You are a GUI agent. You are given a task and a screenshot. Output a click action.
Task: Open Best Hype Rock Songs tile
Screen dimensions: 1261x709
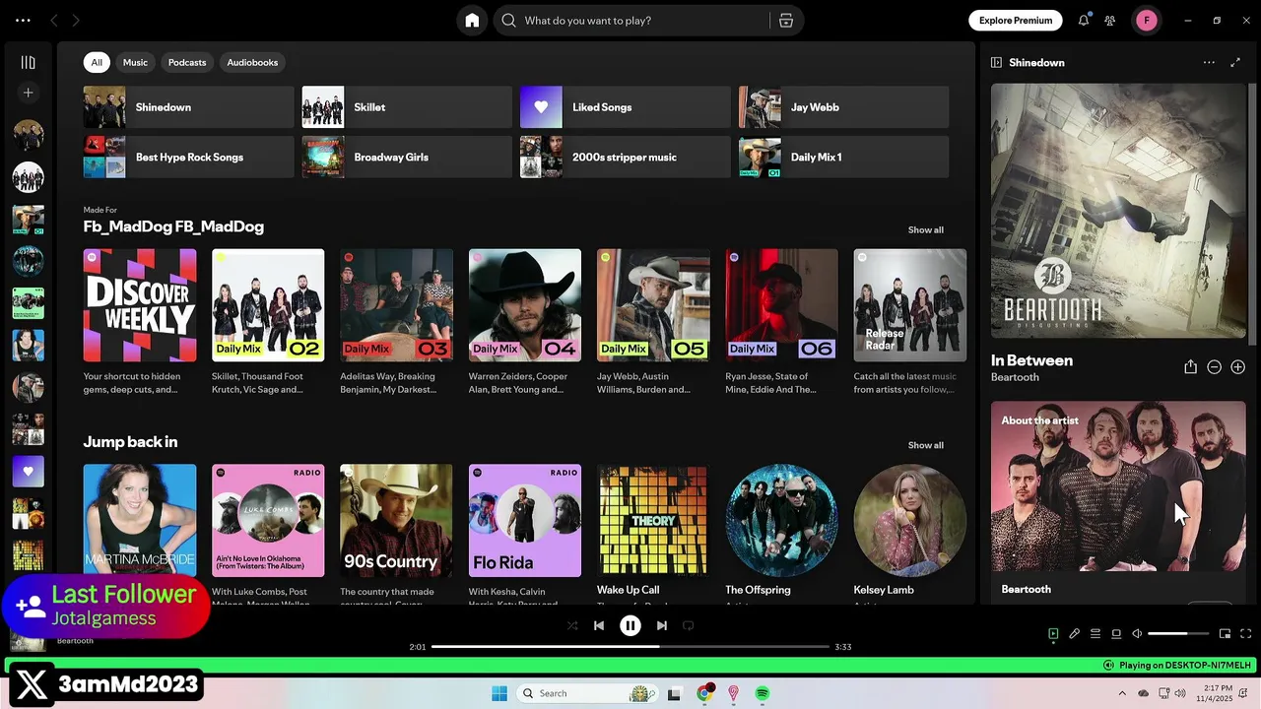click(x=188, y=157)
